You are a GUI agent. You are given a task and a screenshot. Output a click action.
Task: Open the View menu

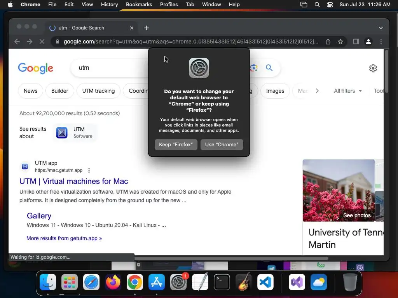87,4
